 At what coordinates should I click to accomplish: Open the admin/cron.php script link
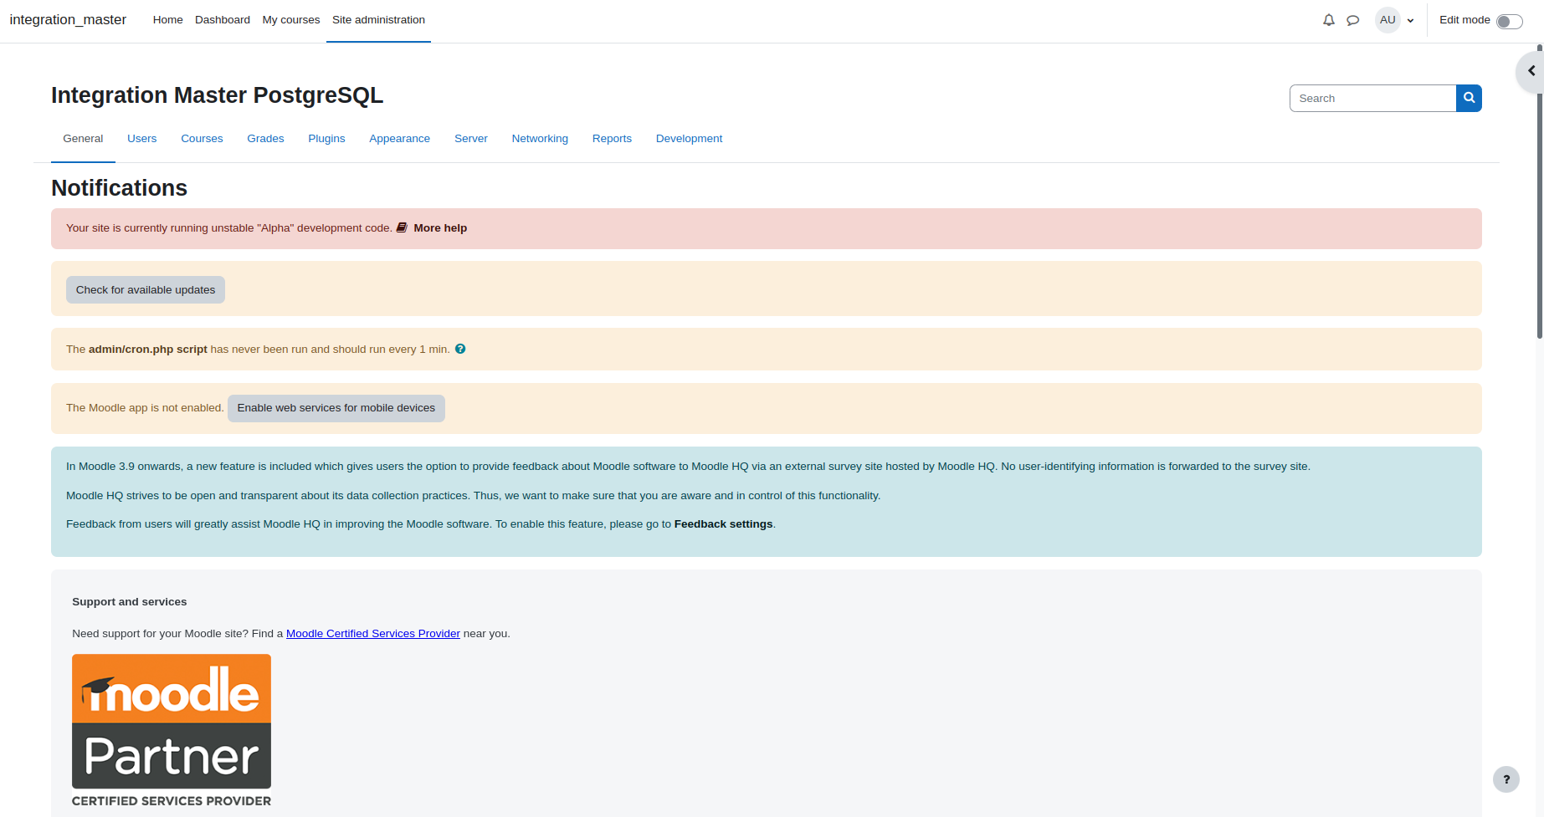tap(148, 350)
